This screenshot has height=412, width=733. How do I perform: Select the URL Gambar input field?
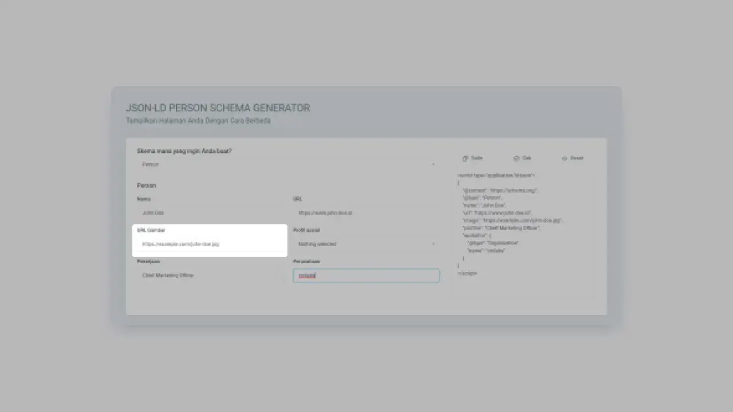211,244
